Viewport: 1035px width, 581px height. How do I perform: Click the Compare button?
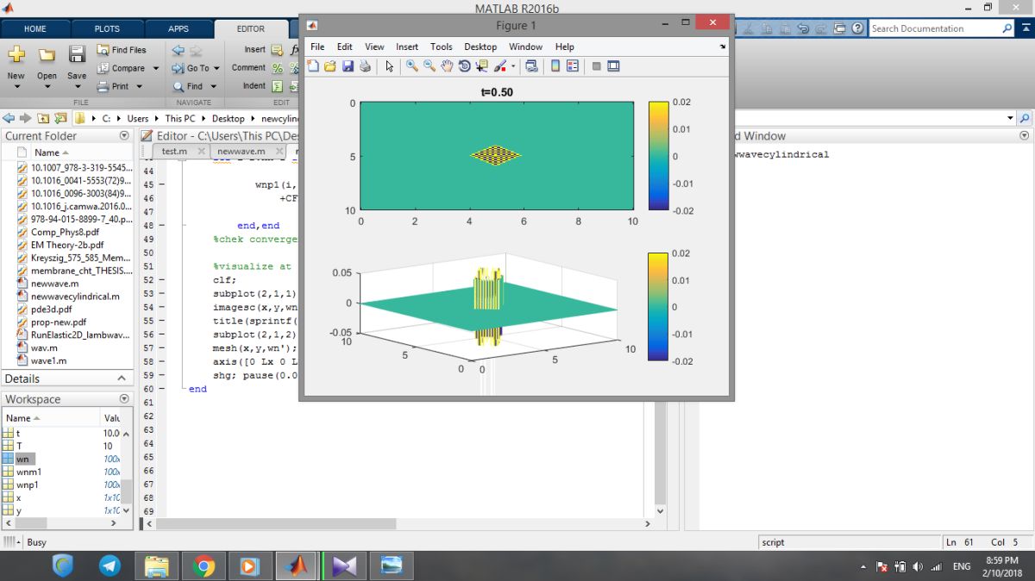click(121, 68)
